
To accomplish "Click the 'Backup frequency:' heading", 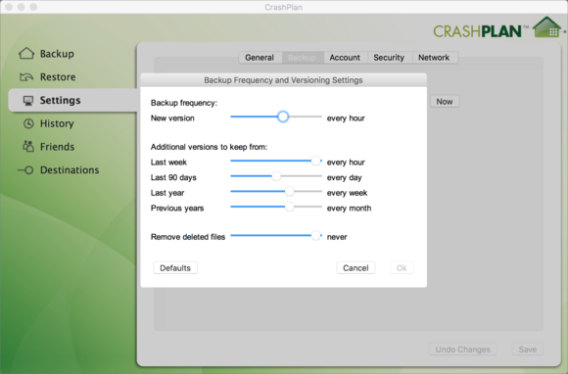I will [x=184, y=103].
